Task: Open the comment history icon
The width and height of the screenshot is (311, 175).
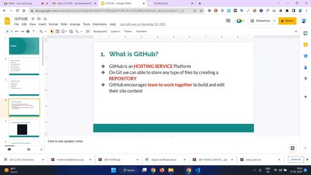Action: tap(228, 20)
